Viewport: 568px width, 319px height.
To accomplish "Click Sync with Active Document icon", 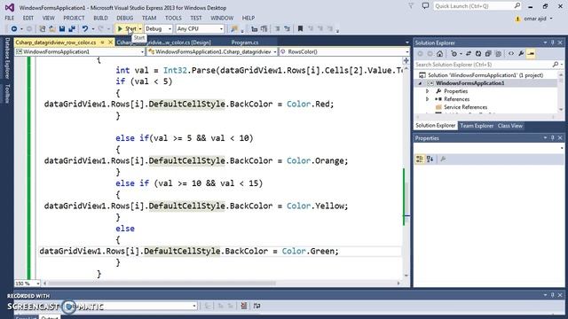I will pos(469,54).
